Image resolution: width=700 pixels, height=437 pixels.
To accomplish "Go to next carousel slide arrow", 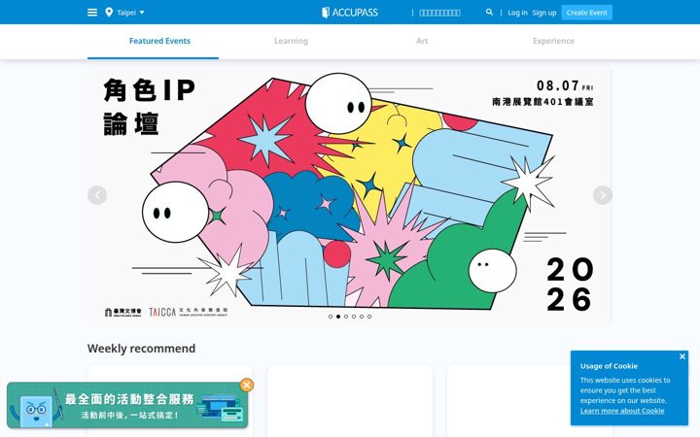I will (603, 195).
